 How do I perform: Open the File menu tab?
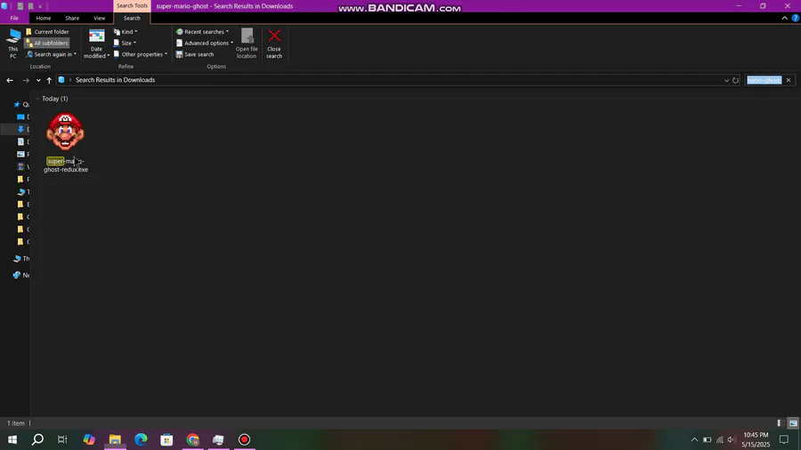tap(14, 18)
